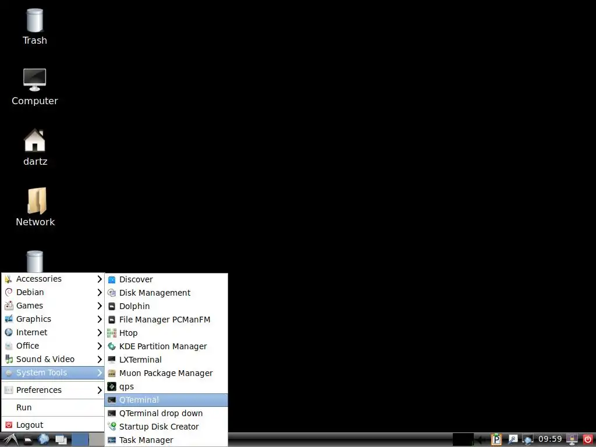Click the black CPU monitor box in tray
The image size is (596, 447).
[463, 439]
